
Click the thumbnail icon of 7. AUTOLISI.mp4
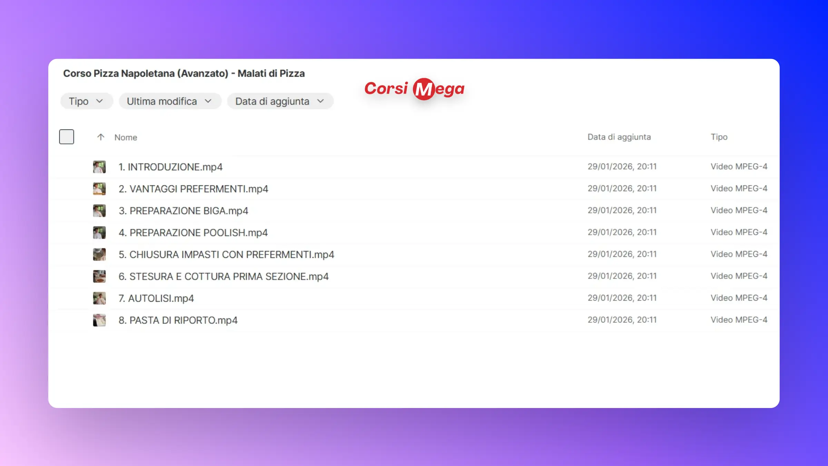tap(99, 298)
